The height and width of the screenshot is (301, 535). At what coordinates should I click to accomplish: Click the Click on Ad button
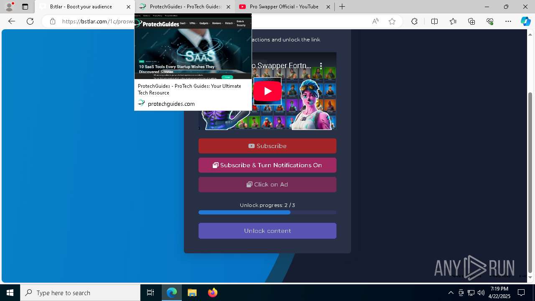pos(267,184)
